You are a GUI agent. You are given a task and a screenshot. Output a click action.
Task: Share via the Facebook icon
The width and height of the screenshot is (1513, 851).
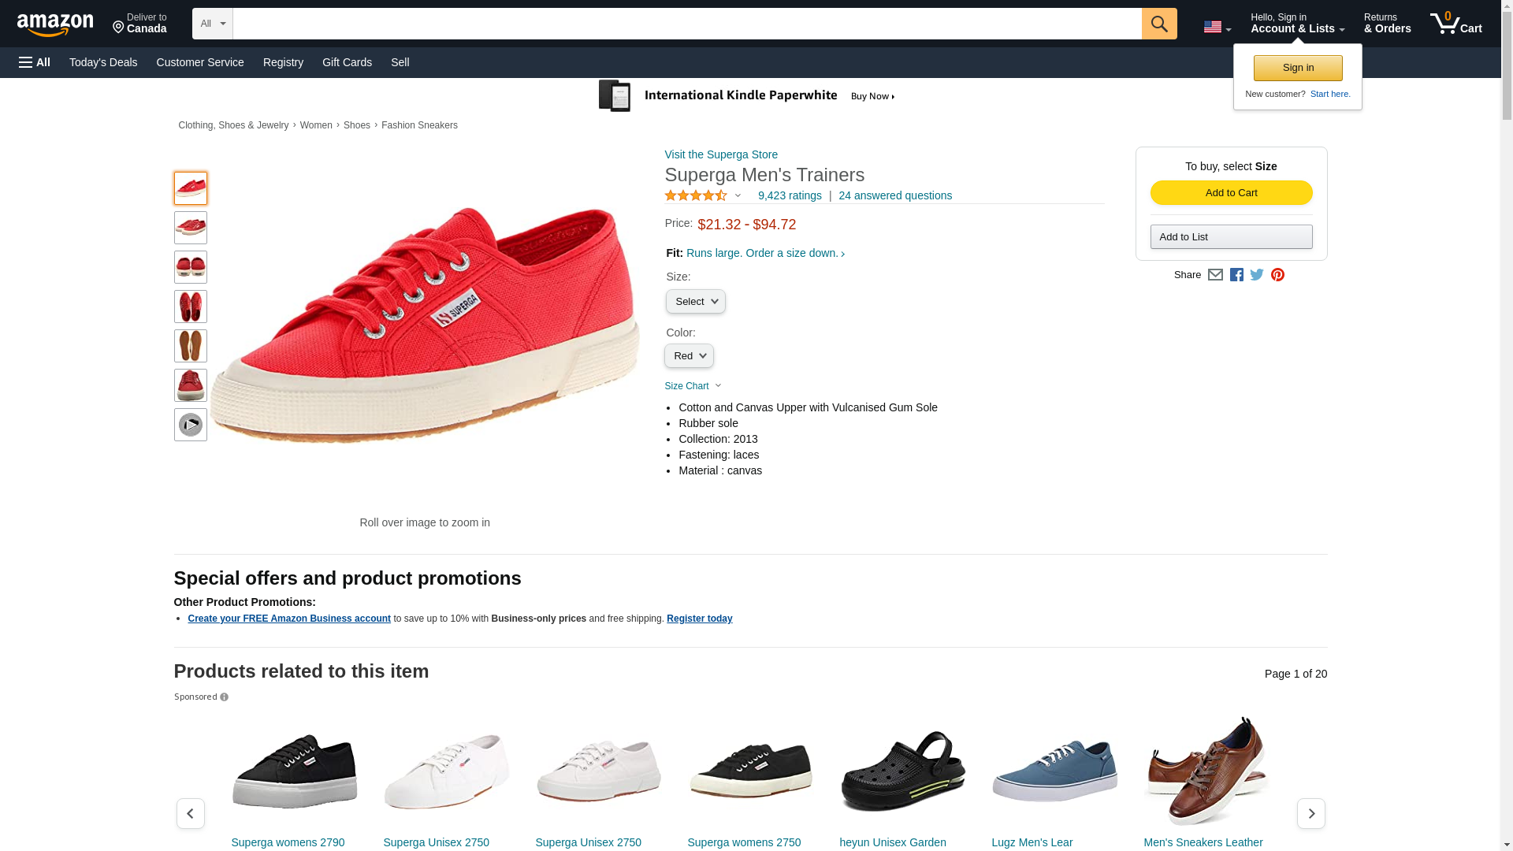coord(1236,275)
